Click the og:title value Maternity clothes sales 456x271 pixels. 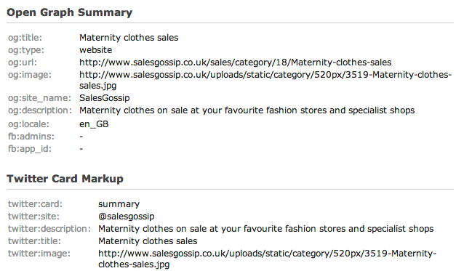(129, 38)
